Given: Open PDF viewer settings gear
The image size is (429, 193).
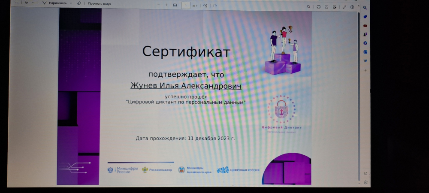Looking at the screenshot, I should pyautogui.click(x=352, y=7).
